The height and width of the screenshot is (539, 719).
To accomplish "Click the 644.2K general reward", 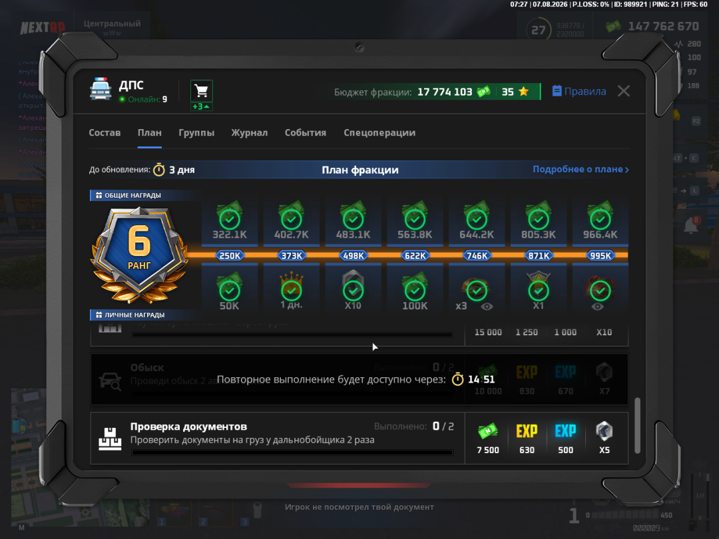I will click(x=477, y=220).
